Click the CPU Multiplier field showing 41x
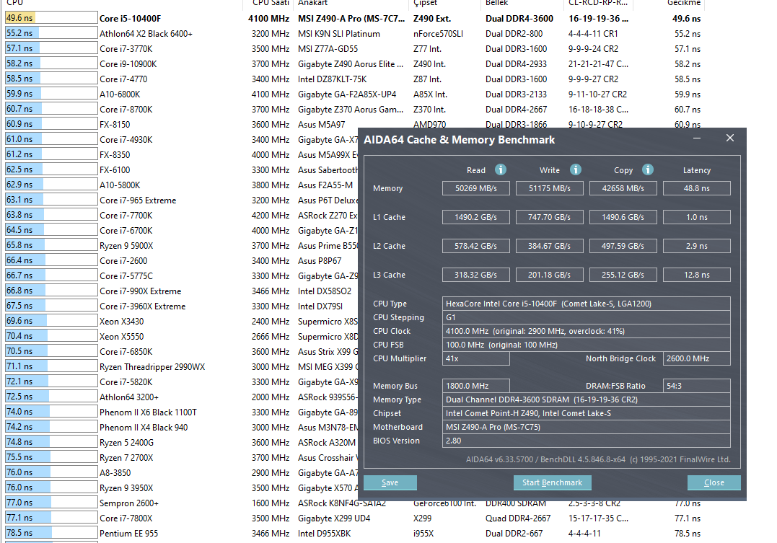777x543 pixels. (x=475, y=358)
